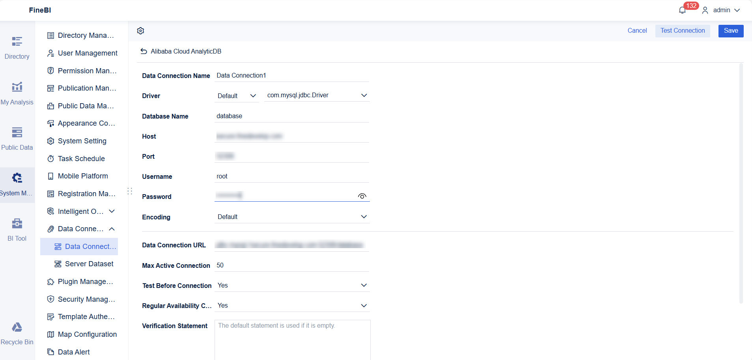Click the Public Data Management icon
This screenshot has width=752, height=360.
[x=50, y=106]
